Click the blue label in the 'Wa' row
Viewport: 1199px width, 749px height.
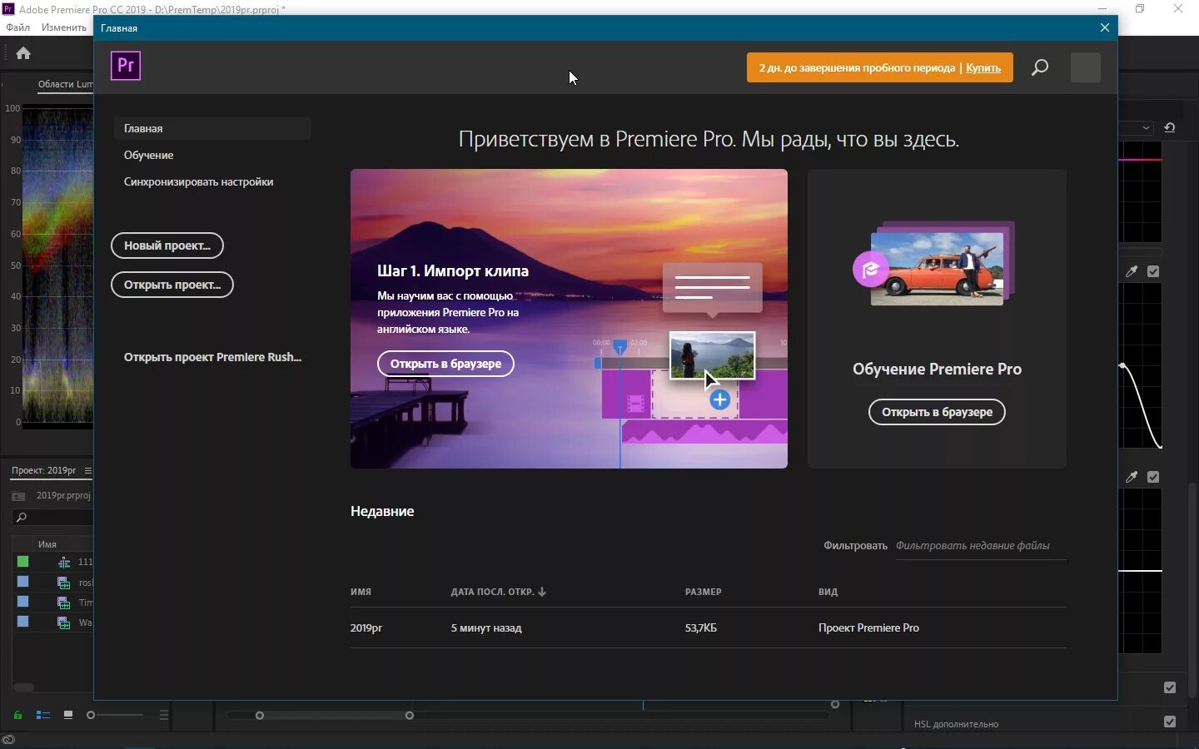tap(23, 622)
